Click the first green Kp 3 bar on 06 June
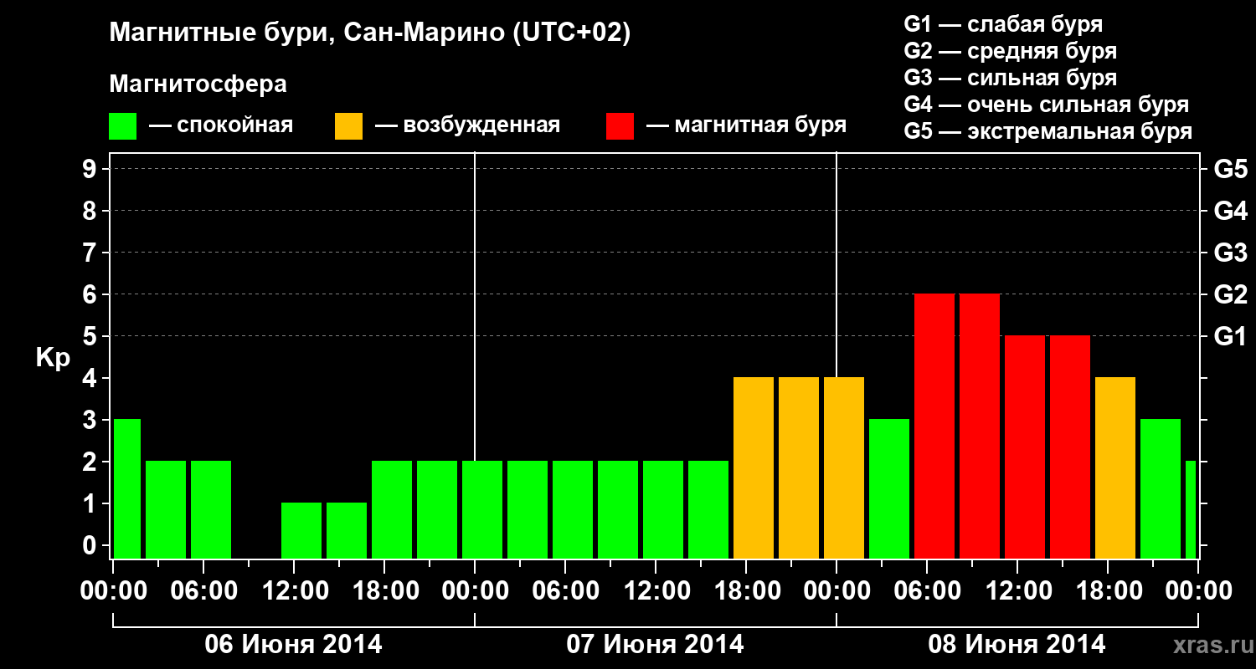 pos(127,488)
